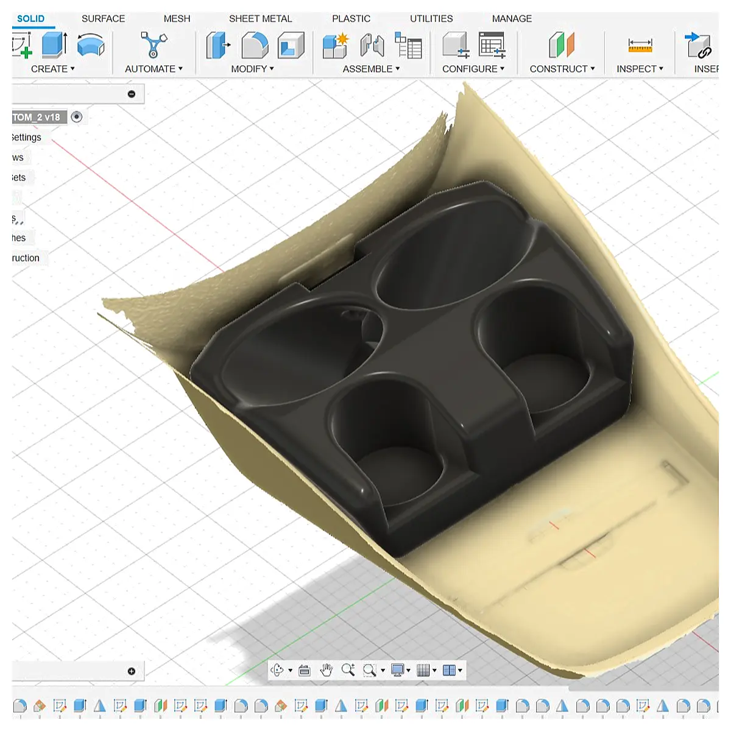Screen dimensions: 731x731
Task: Select the Revolve tool in Create
Action: tap(91, 45)
